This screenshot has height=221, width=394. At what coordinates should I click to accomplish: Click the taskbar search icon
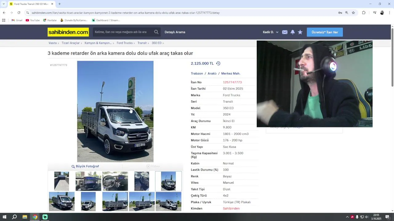pos(14,217)
